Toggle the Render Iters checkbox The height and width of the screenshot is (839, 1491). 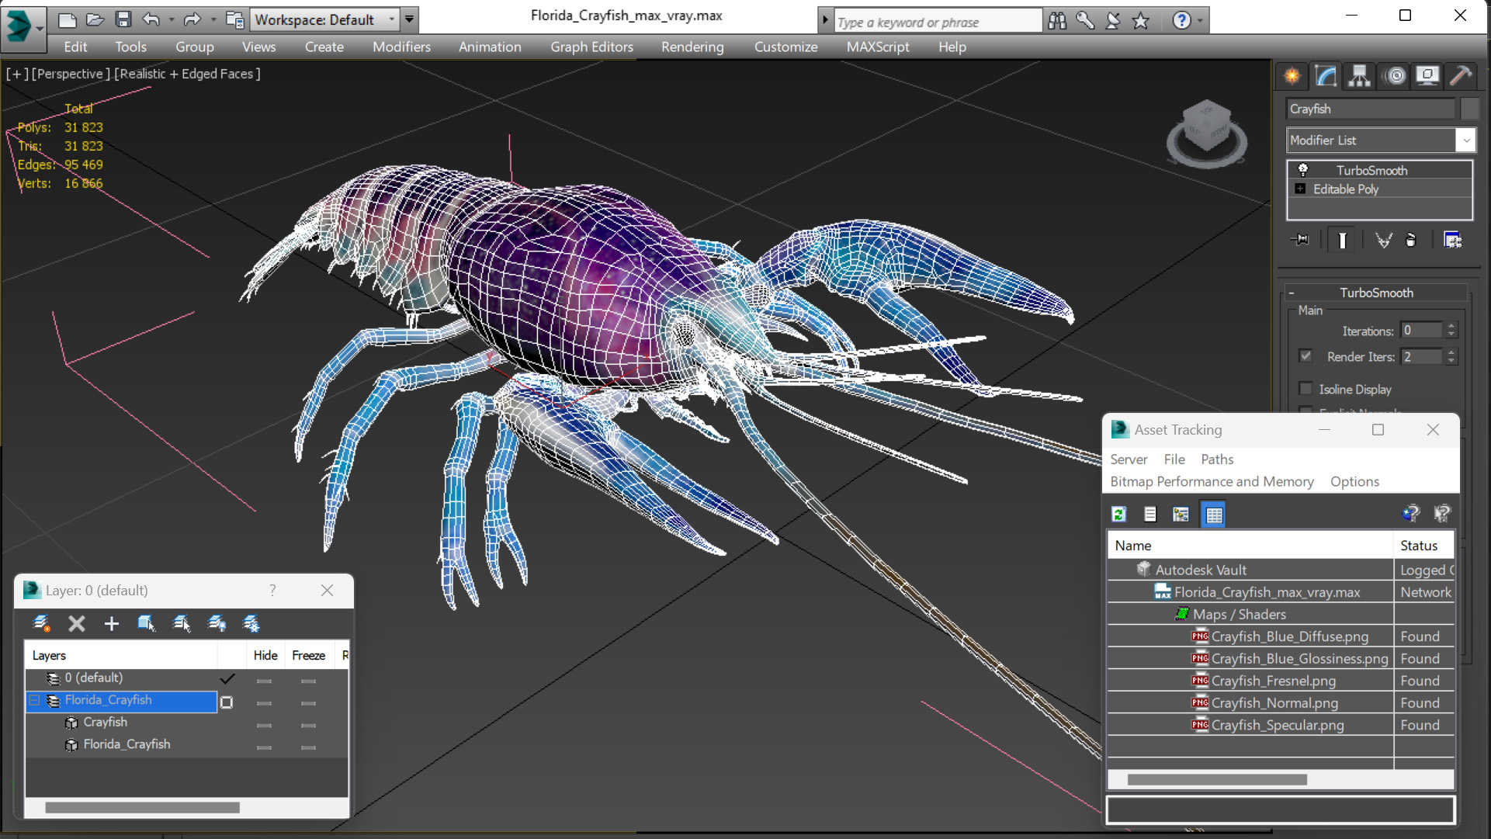click(1305, 356)
